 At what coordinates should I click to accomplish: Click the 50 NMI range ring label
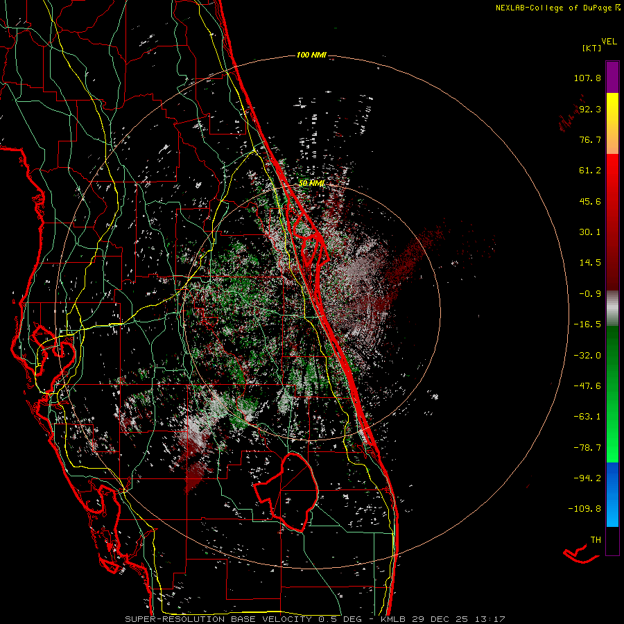tap(311, 183)
